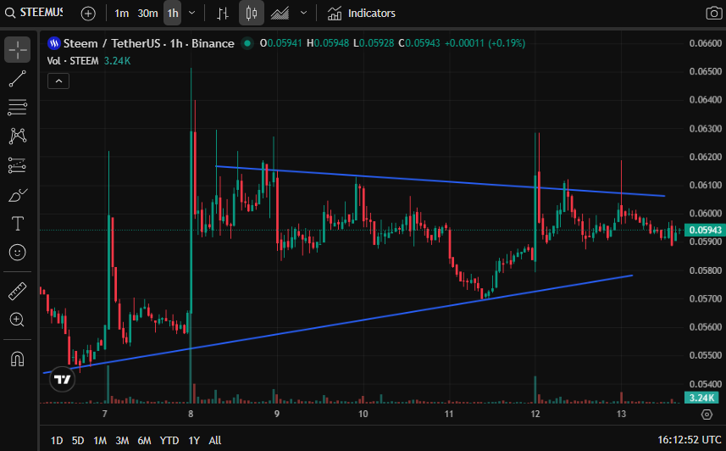Image resolution: width=726 pixels, height=451 pixels.
Task: Set the date range to 1M
Action: 100,440
